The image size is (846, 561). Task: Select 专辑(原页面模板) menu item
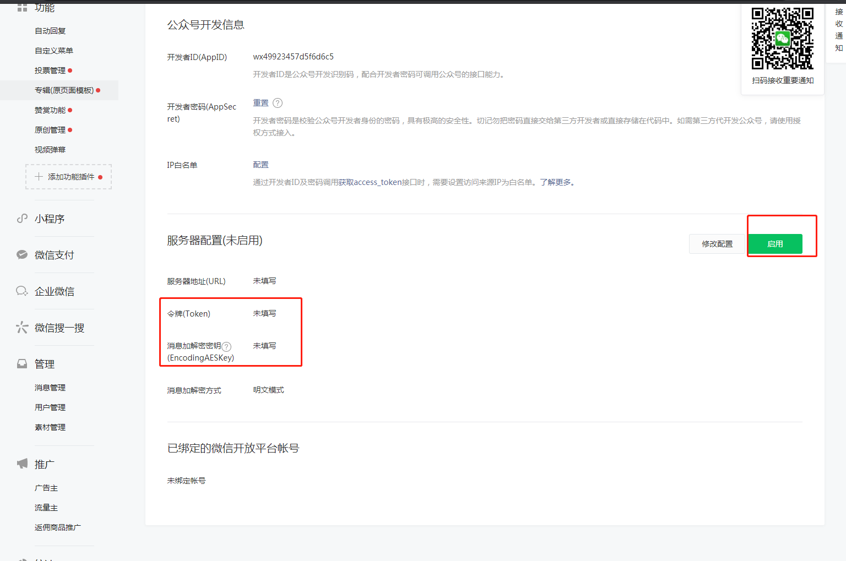pos(64,90)
